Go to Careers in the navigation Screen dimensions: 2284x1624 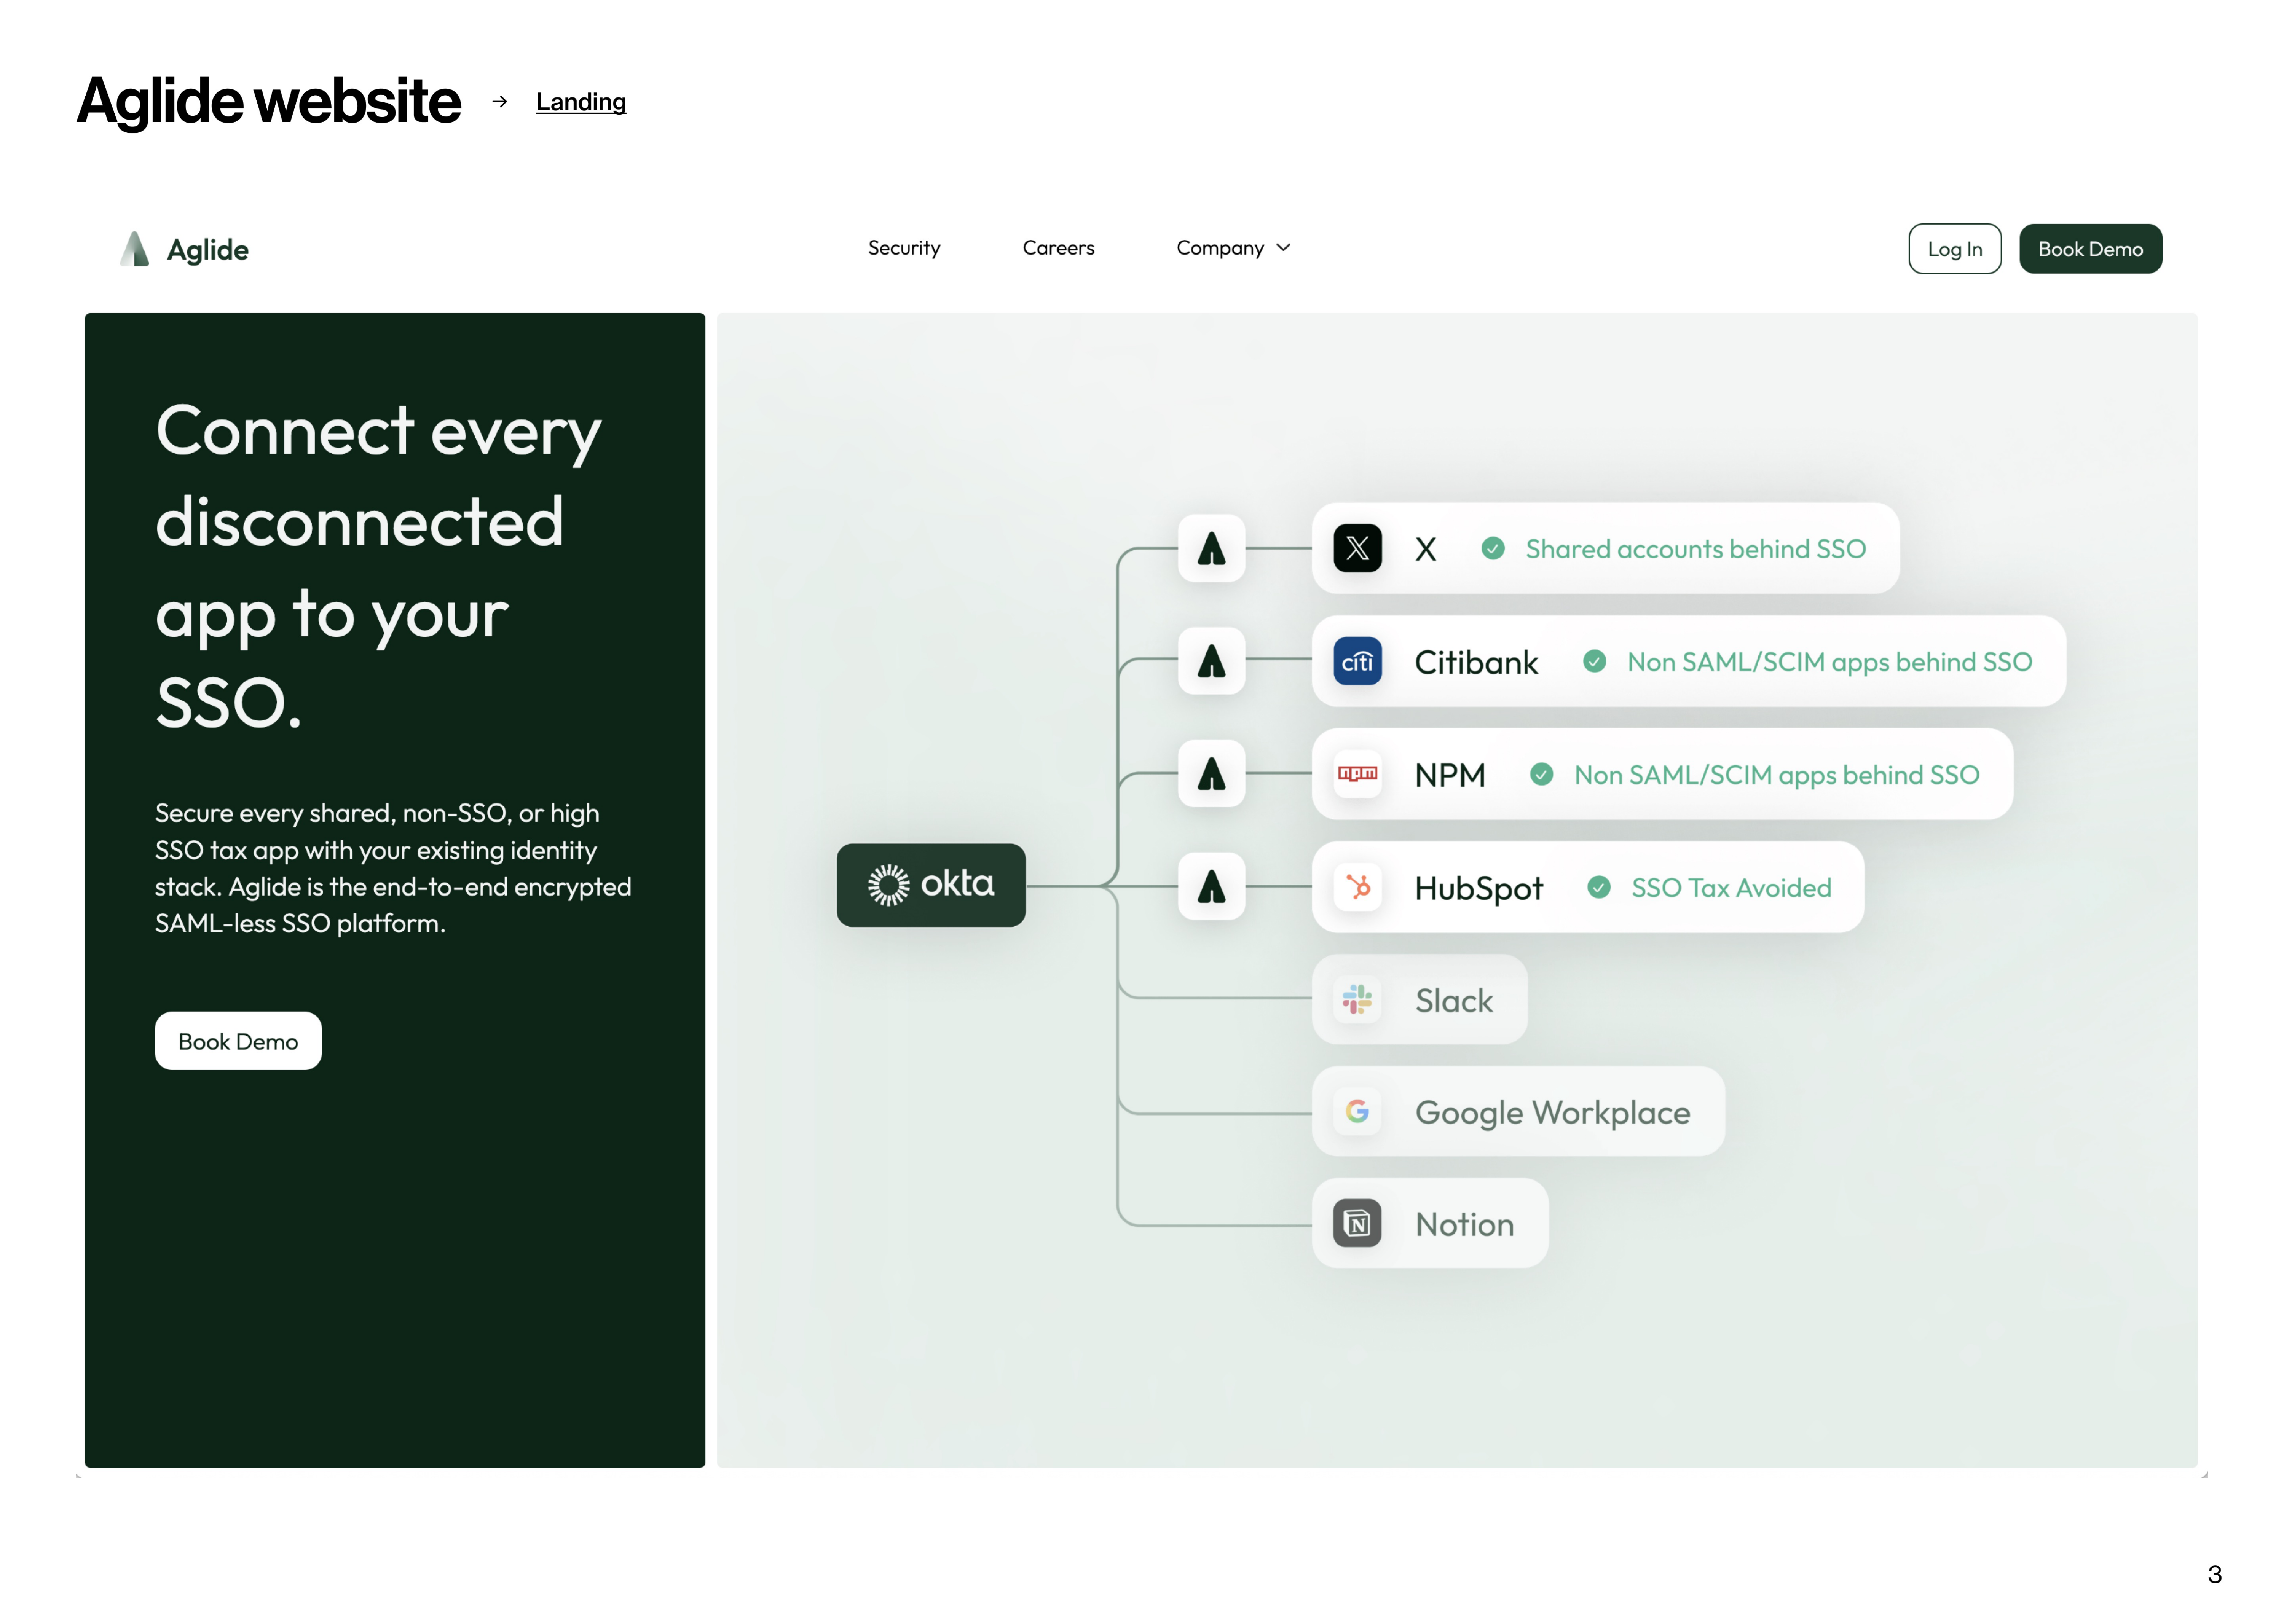click(1058, 248)
